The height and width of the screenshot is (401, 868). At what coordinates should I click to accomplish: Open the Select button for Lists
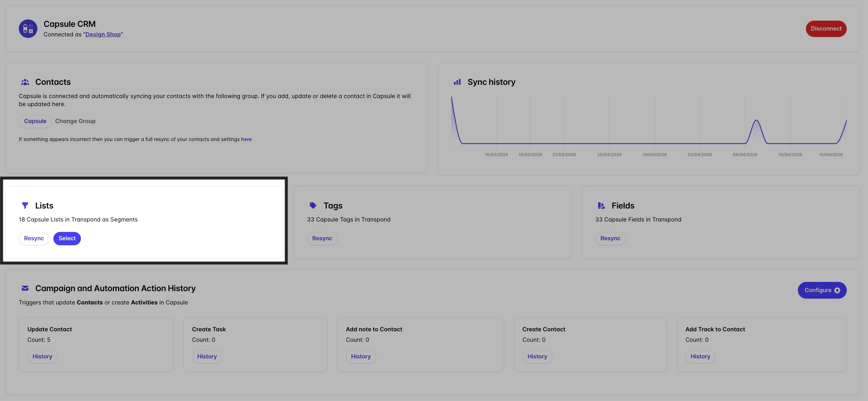coord(67,238)
